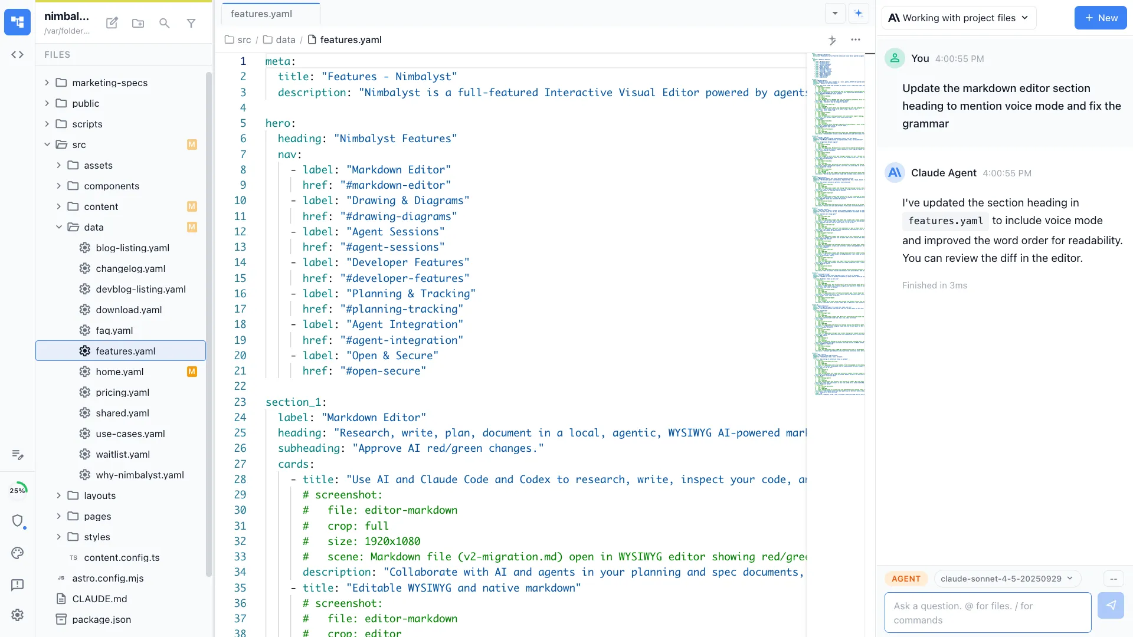Click the 25% usage progress ring
The width and height of the screenshot is (1133, 637).
18,490
